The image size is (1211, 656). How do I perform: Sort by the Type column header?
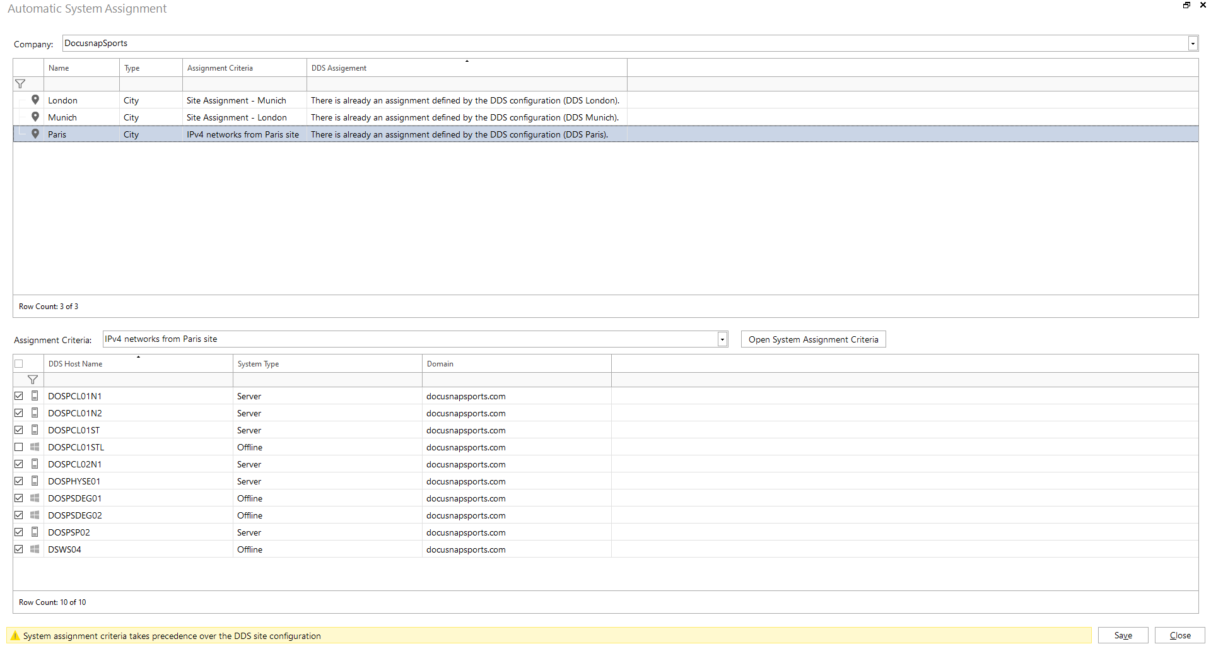coord(151,68)
